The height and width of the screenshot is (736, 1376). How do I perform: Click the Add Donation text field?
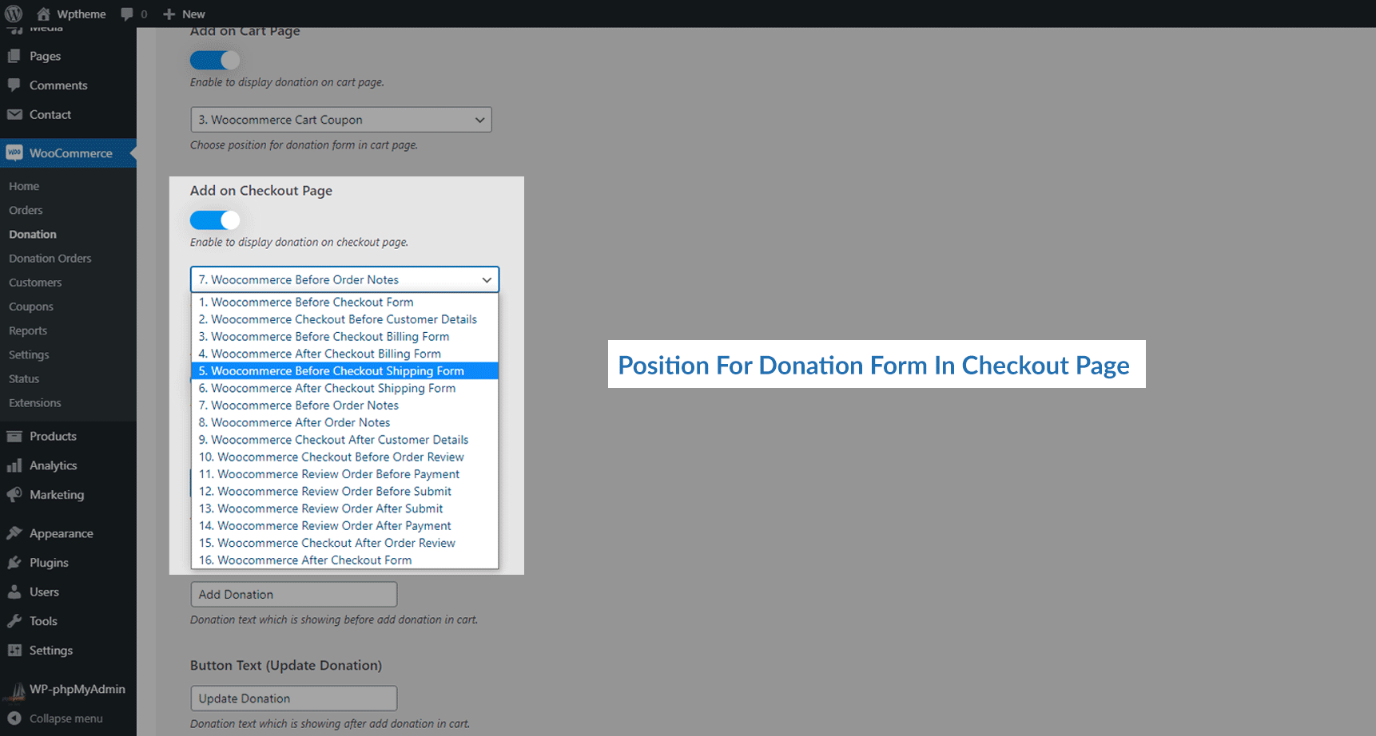294,594
